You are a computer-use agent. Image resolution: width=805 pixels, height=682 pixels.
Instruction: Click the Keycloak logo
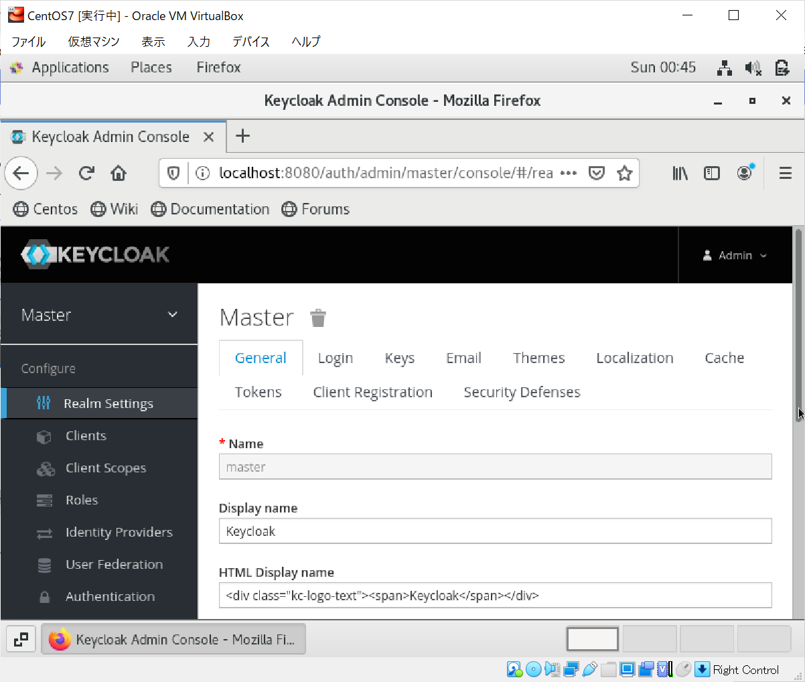[x=95, y=255]
